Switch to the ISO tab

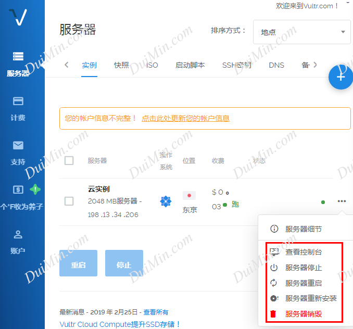[152, 65]
